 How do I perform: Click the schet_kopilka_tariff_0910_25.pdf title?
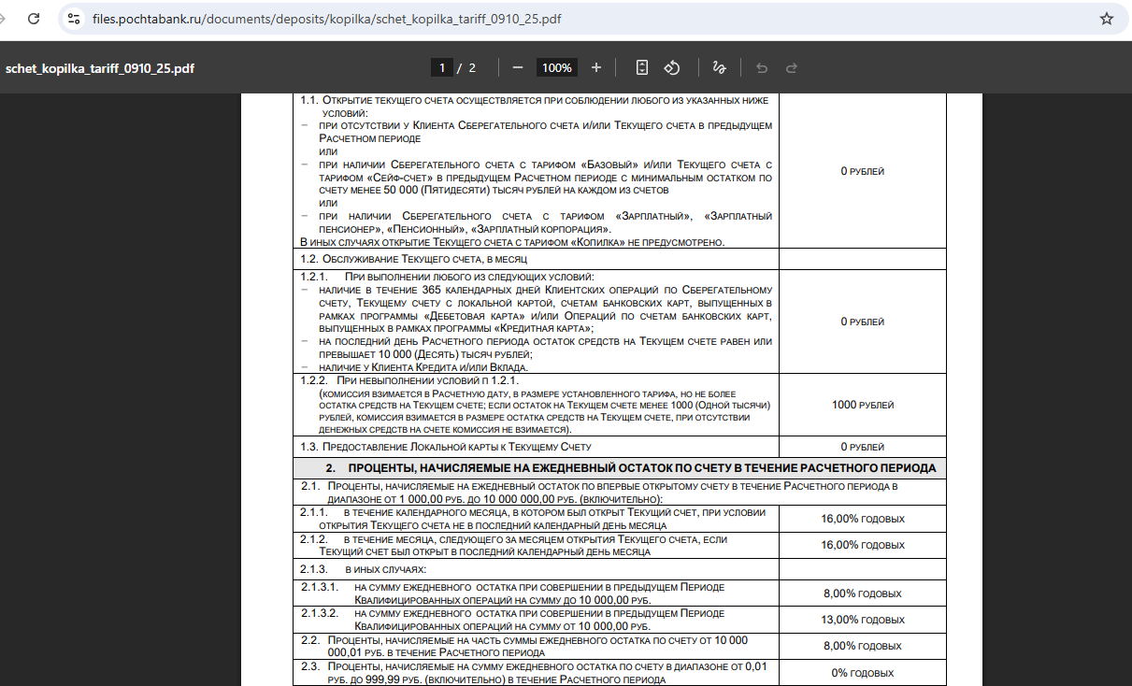(x=100, y=68)
